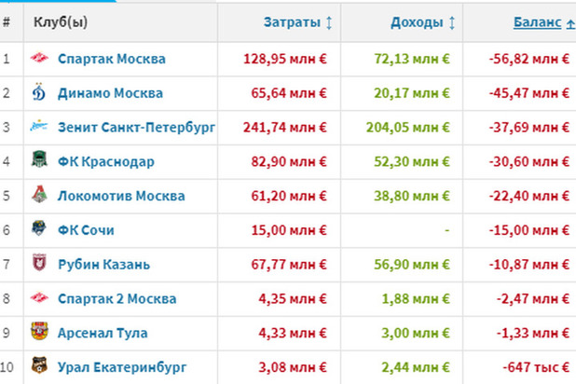Click the Динамо Москва club logo

pos(39,92)
